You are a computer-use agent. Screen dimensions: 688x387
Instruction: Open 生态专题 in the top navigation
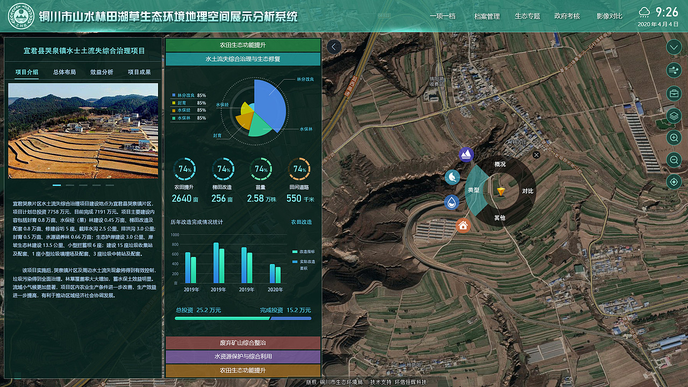click(527, 16)
